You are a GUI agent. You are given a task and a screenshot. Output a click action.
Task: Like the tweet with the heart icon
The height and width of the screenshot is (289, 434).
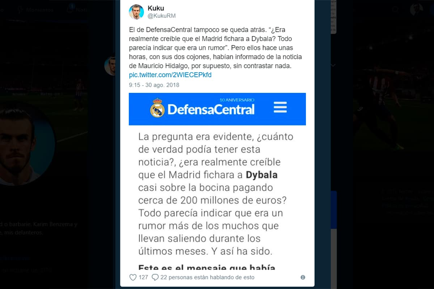coord(133,277)
